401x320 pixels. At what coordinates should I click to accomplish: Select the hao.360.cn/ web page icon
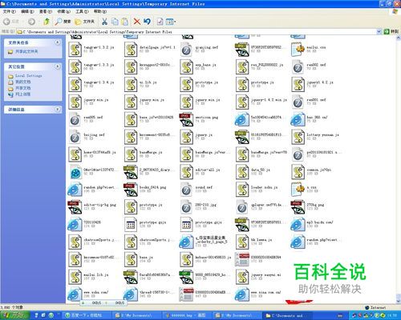[x=298, y=119]
